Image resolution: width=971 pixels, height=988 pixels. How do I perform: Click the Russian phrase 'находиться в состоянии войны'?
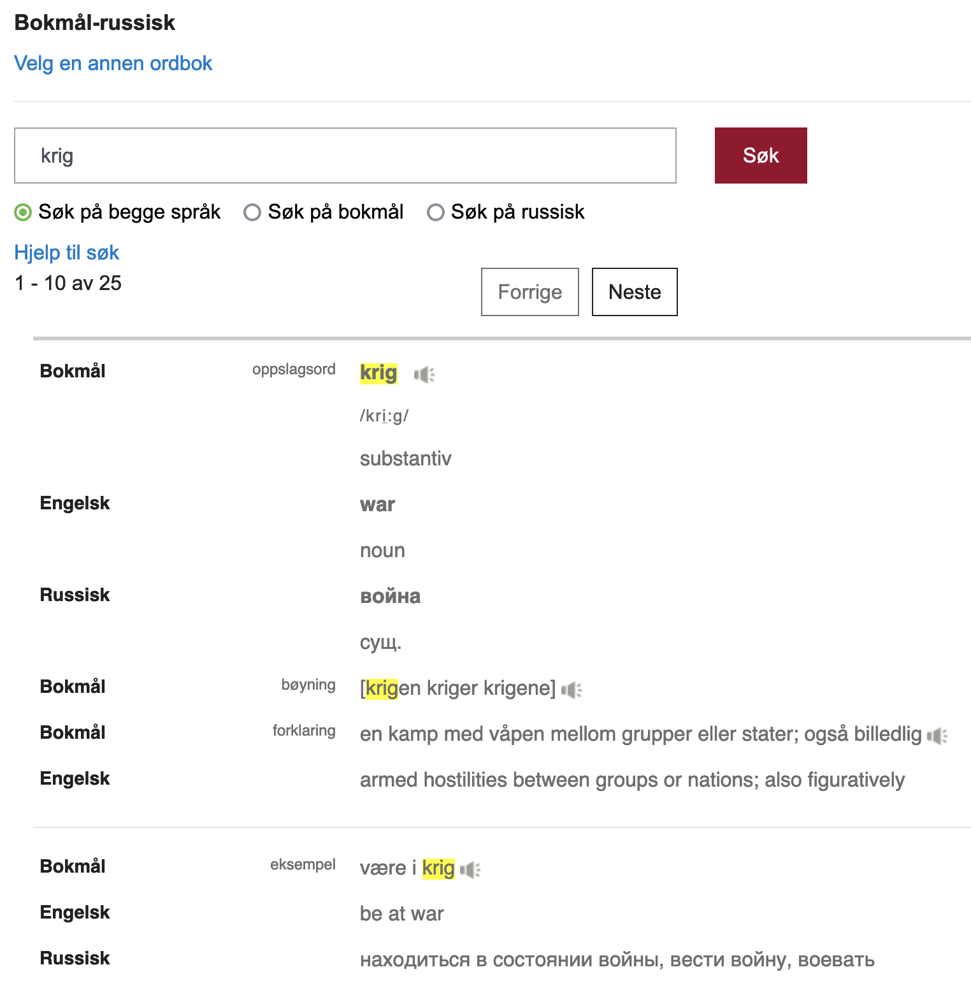click(x=512, y=960)
